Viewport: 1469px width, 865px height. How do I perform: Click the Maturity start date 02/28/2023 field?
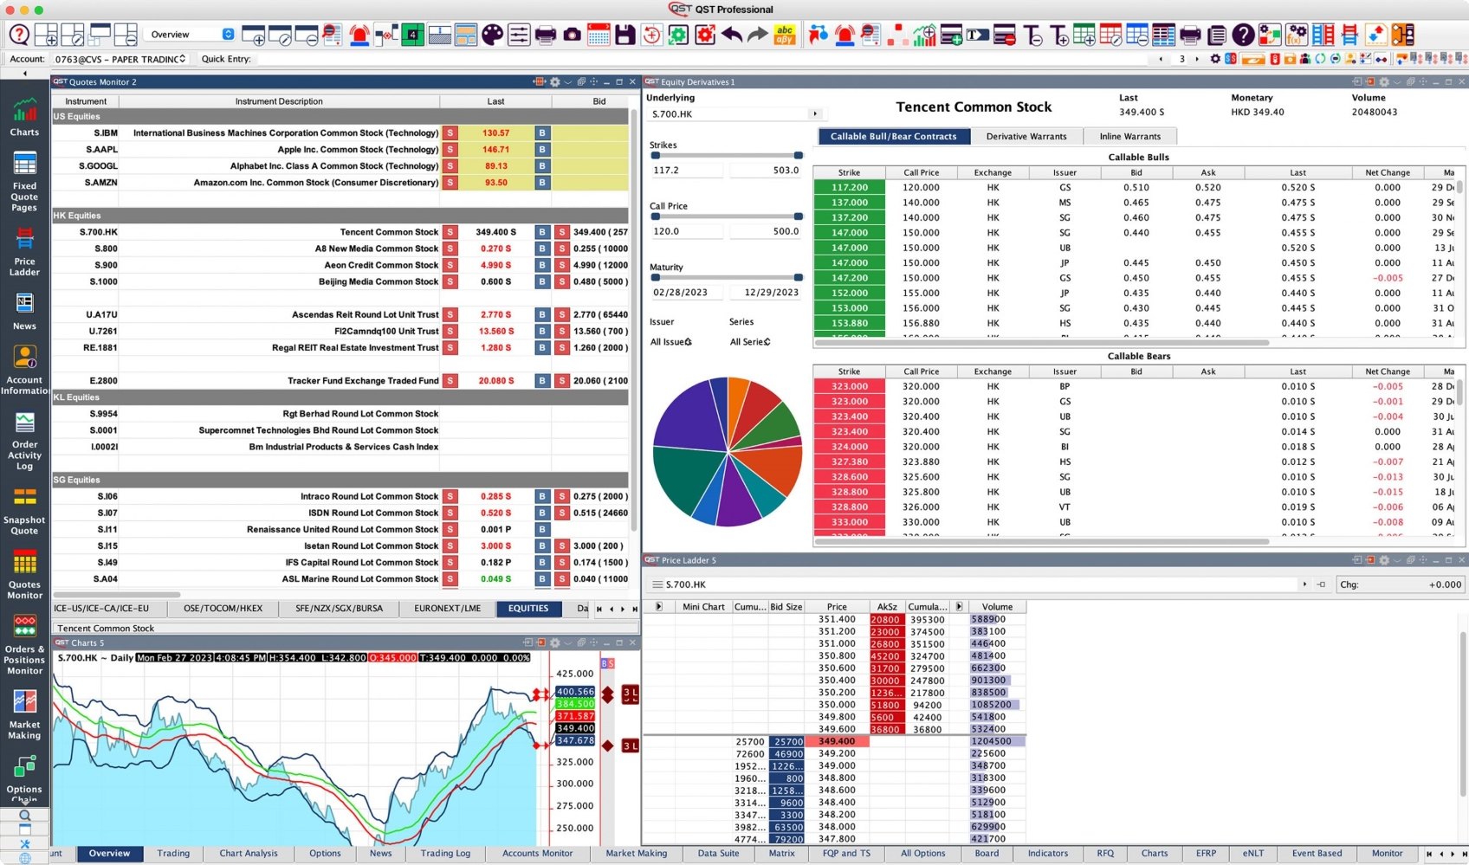(x=686, y=293)
